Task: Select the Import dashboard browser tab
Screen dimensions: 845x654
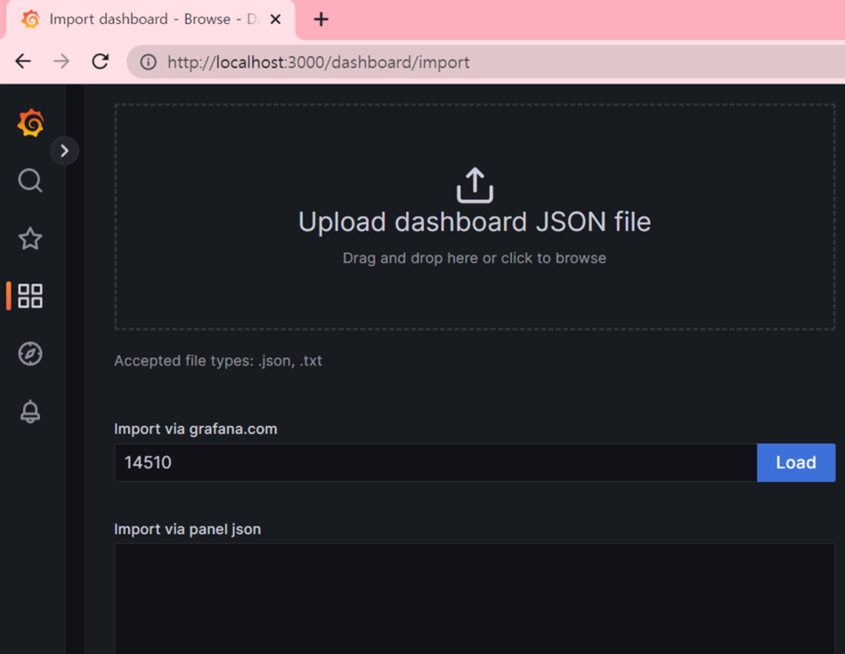Action: pos(150,20)
